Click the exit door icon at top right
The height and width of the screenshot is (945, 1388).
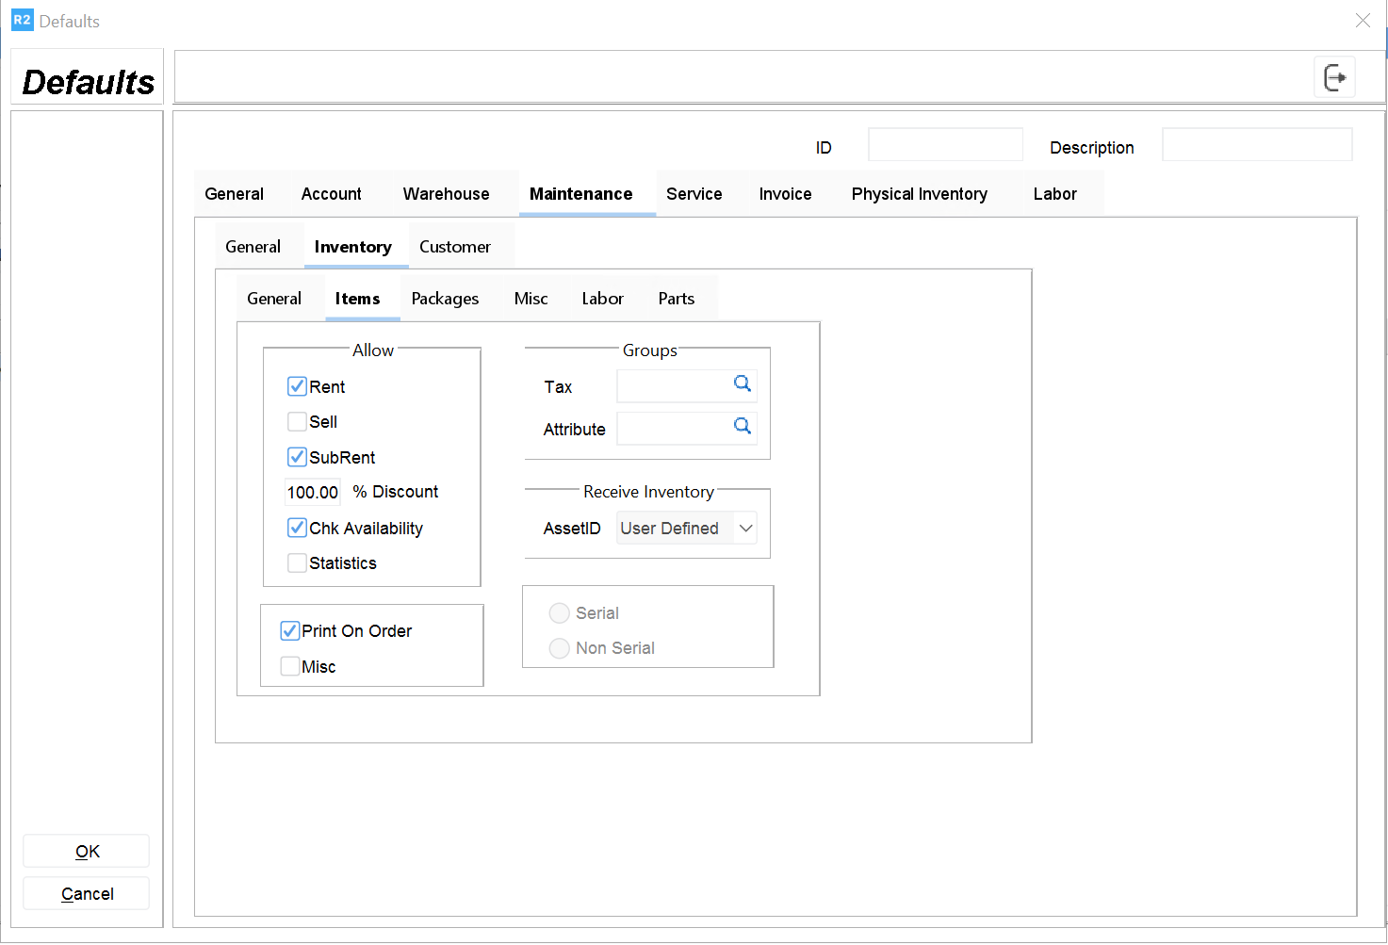[x=1334, y=77]
